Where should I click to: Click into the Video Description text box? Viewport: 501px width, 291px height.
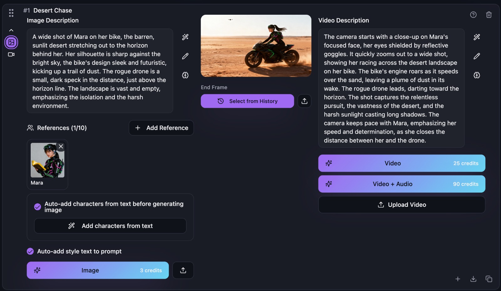[x=391, y=88]
